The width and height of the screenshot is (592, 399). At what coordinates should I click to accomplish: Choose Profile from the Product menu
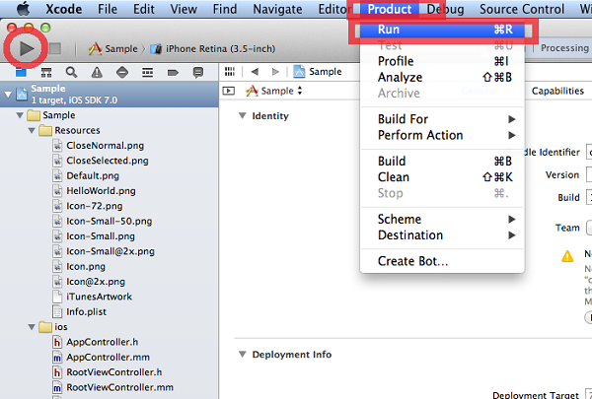[442, 61]
